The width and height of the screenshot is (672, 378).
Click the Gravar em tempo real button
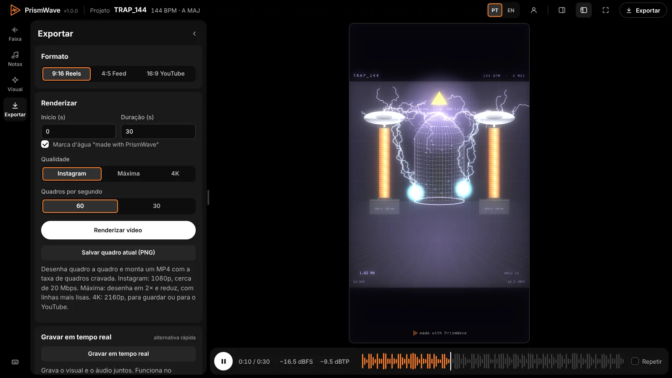pos(118,354)
